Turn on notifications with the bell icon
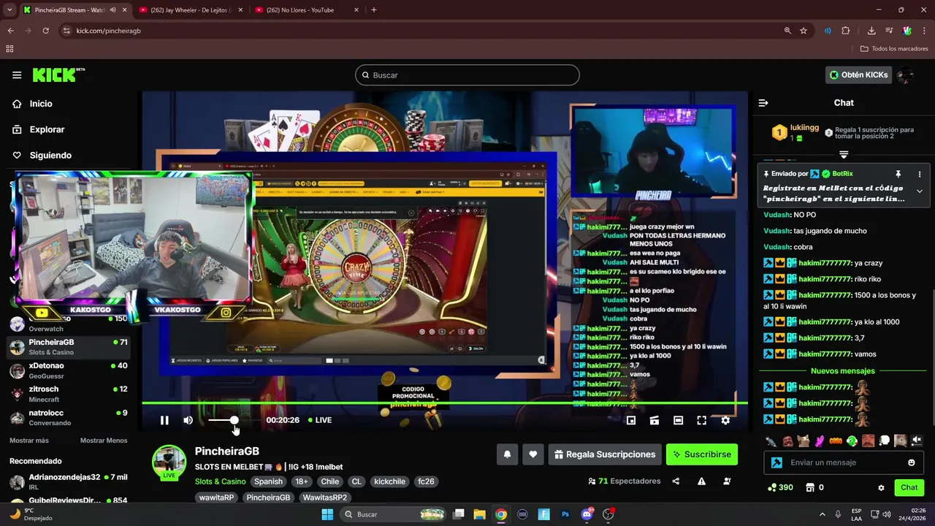 click(x=507, y=454)
